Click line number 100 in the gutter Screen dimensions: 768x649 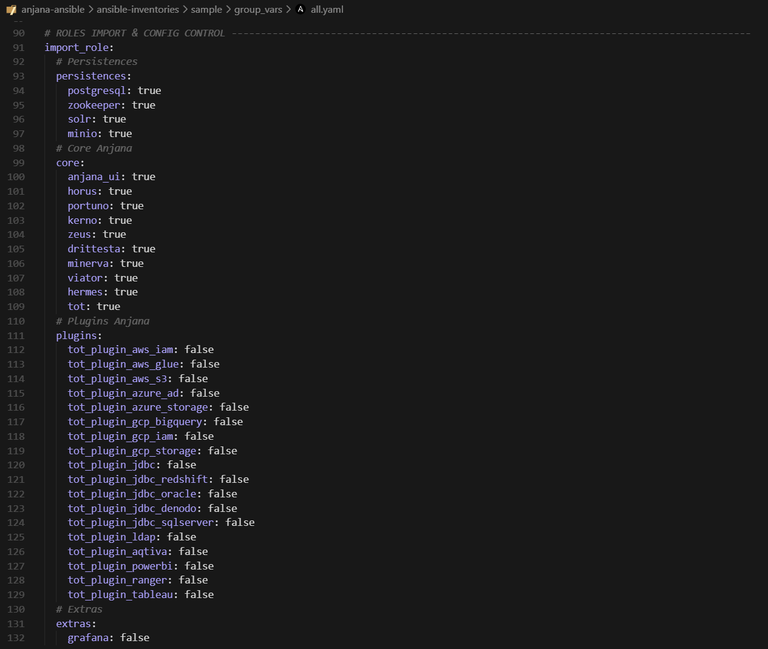tap(16, 177)
